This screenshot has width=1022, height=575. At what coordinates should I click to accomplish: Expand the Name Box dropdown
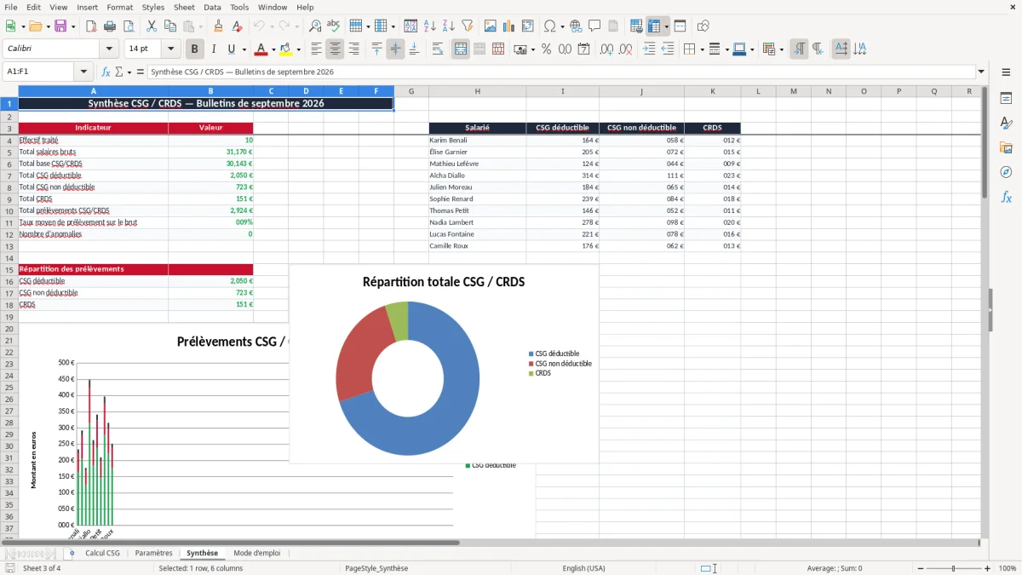coord(83,72)
